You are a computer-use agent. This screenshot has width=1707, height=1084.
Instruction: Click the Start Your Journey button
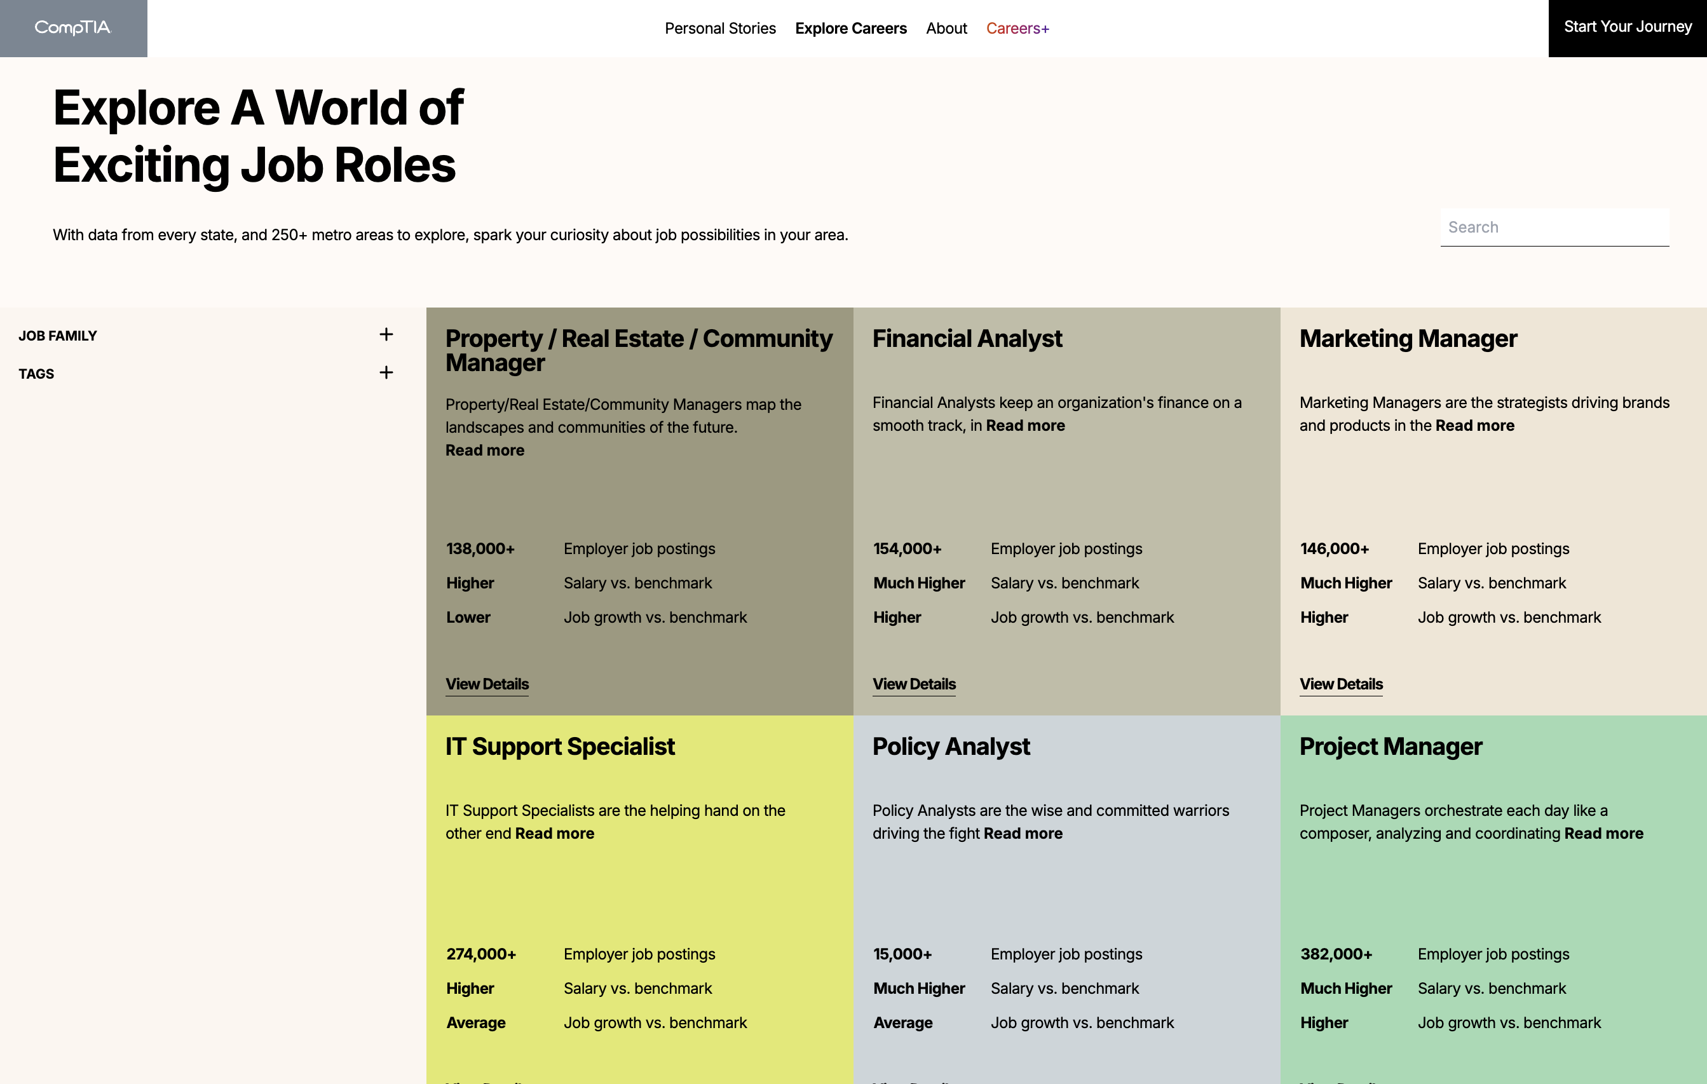tap(1627, 27)
